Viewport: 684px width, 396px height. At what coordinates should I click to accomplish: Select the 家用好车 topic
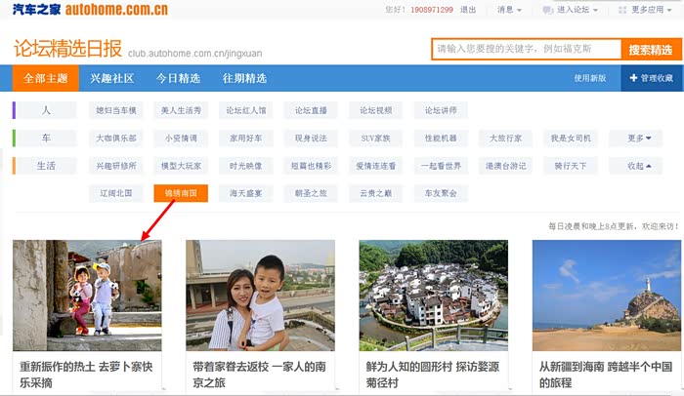pos(246,139)
